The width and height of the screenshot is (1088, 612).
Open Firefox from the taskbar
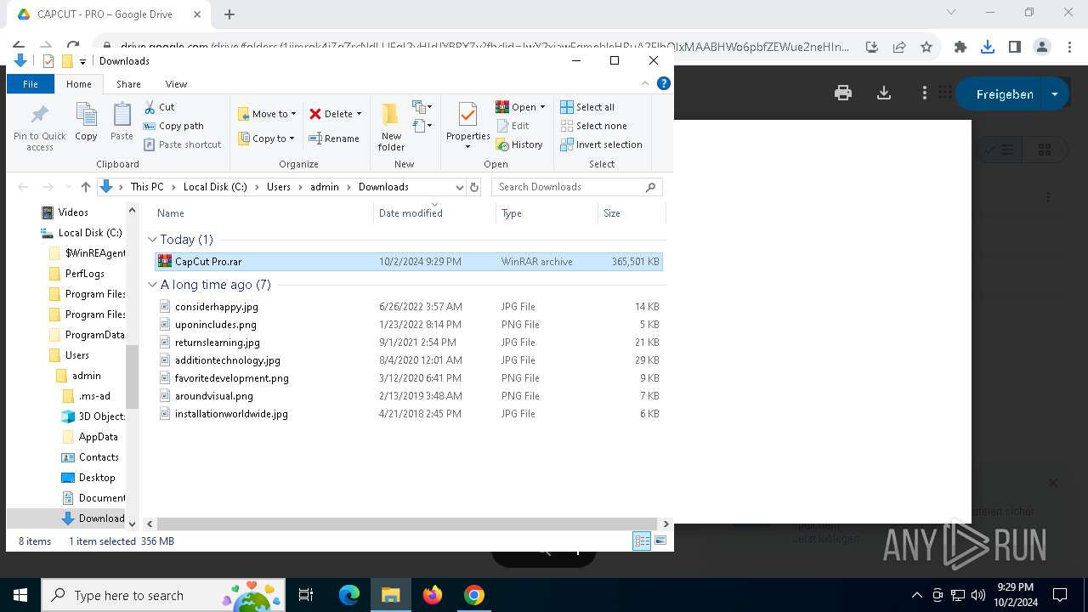tap(433, 595)
